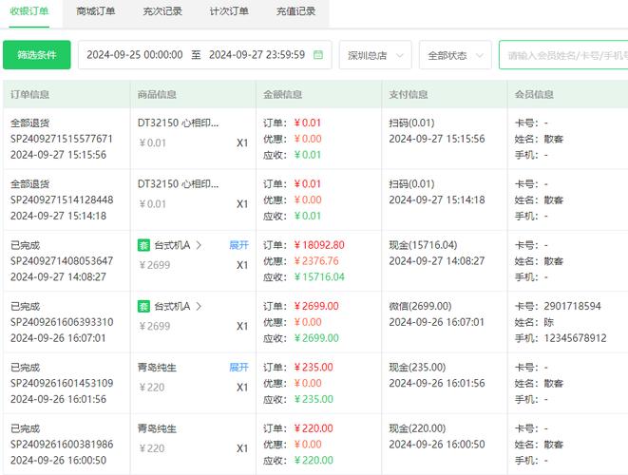This screenshot has height=475, width=628.
Task: Focus the member name/card/phone search field
Action: point(563,55)
